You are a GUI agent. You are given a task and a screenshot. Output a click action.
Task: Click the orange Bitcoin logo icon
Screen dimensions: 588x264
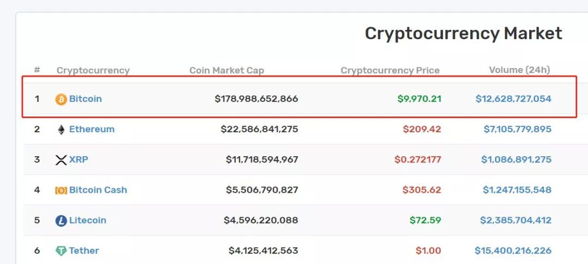click(61, 100)
